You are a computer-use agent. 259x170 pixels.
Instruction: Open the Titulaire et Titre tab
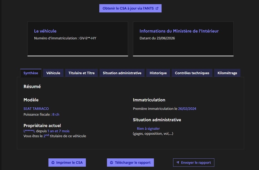pos(82,73)
